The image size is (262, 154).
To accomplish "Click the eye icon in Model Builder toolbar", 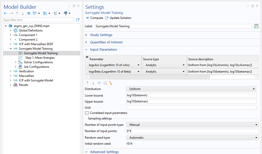I will (29, 13).
